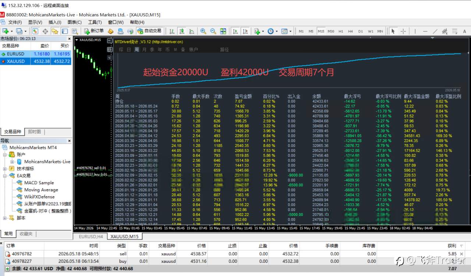
Task: Open the 帮助(H) menu
Action: pos(137,22)
